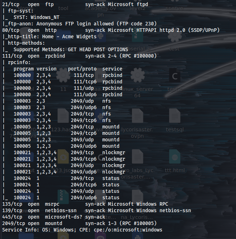Screen dimensions: 236x239
Task: Click '(SSDP/UPnP)' text
Action: (x=204, y=30)
